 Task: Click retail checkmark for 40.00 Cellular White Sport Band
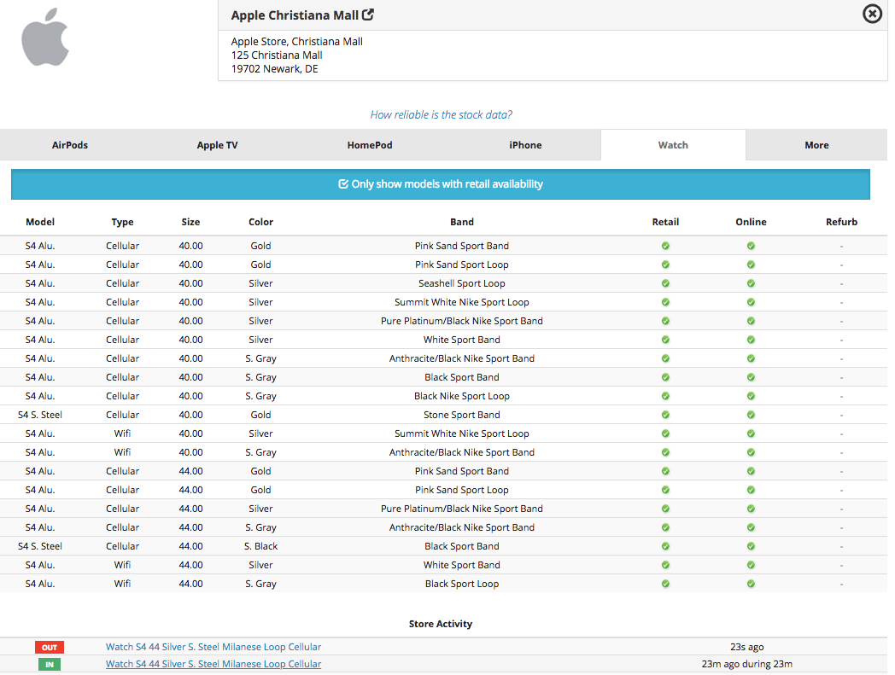(x=665, y=340)
